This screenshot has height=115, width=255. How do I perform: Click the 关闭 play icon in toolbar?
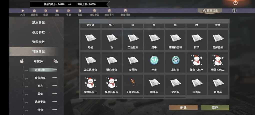pos(23,11)
